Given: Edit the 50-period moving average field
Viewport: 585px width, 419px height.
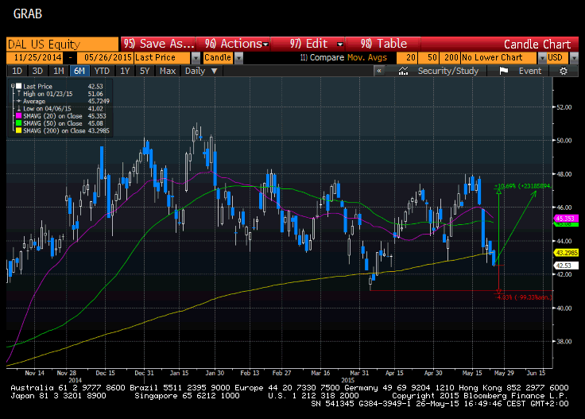Looking at the screenshot, I should coord(428,58).
